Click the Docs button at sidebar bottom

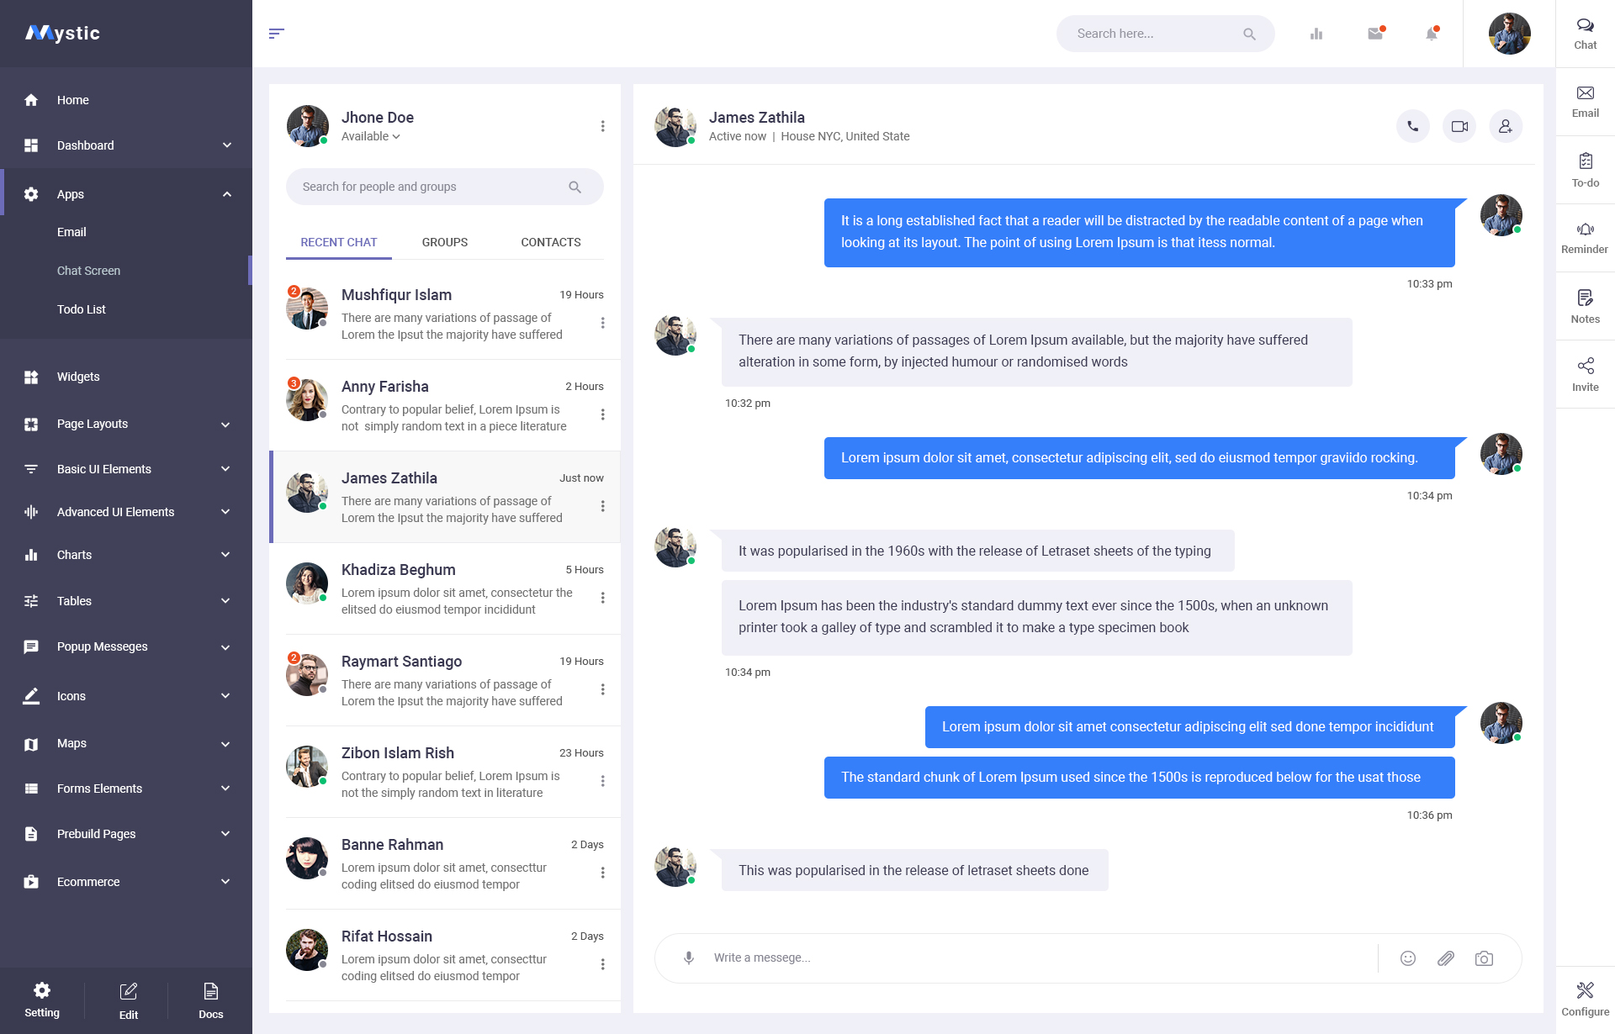210,1000
